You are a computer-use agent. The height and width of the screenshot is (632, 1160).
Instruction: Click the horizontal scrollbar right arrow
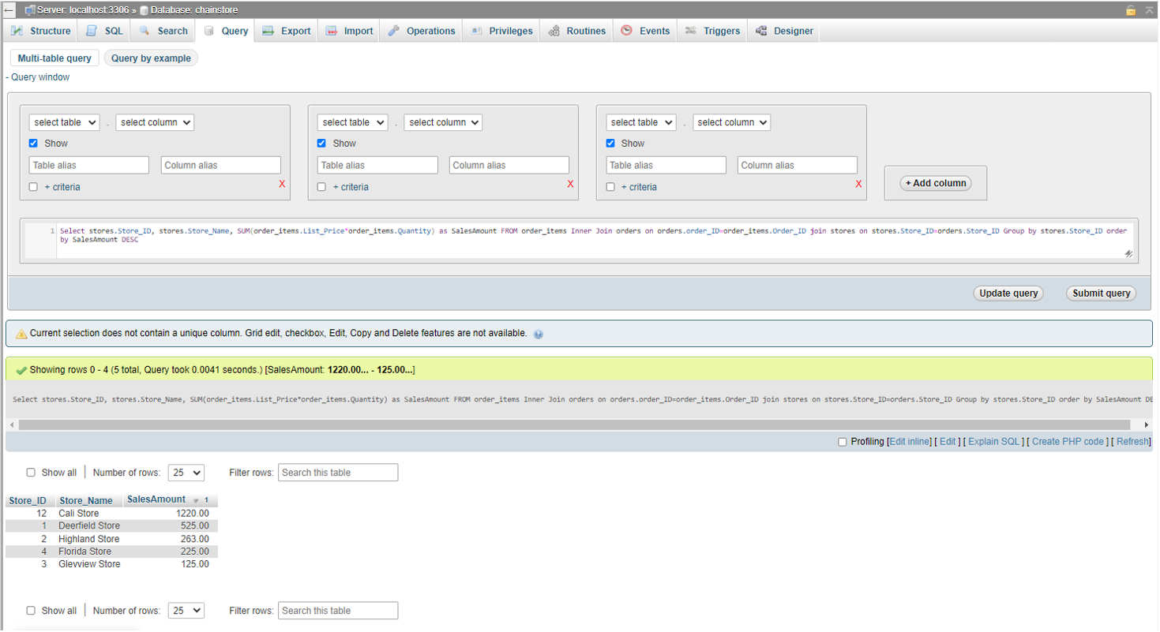click(1147, 425)
